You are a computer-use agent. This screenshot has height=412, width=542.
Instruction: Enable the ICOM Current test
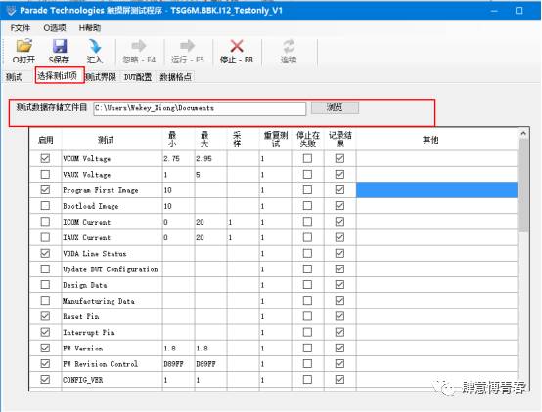45,222
